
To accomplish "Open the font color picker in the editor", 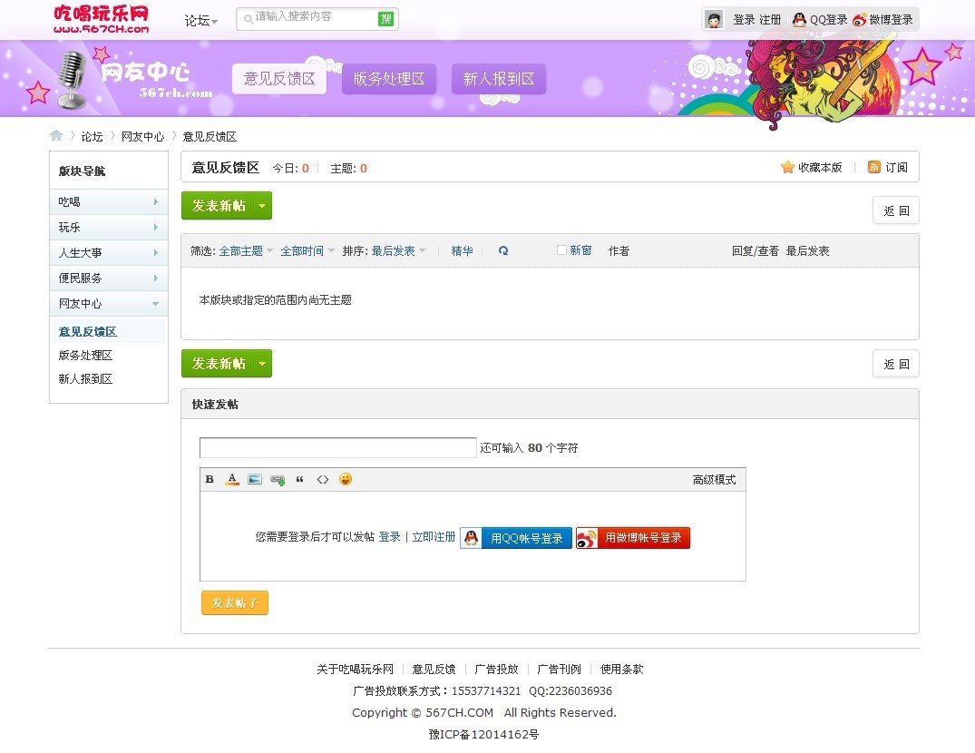I will (232, 479).
